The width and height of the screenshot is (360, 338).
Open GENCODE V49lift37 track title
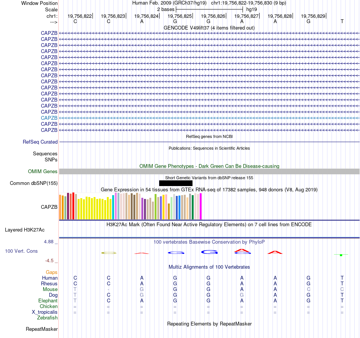[x=209, y=28]
